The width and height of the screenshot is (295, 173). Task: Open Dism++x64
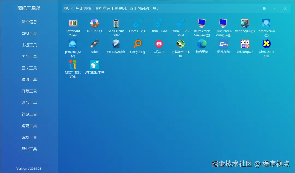click(159, 25)
